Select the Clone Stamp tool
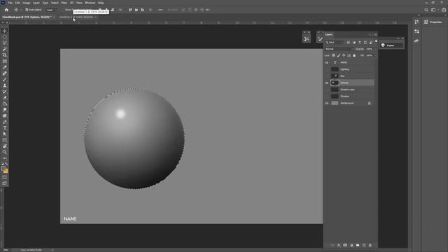The height and width of the screenshot is (252, 448). [x=5, y=85]
